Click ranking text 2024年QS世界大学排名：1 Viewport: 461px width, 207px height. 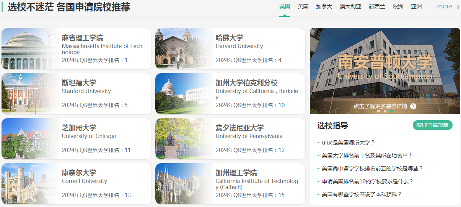[94, 60]
